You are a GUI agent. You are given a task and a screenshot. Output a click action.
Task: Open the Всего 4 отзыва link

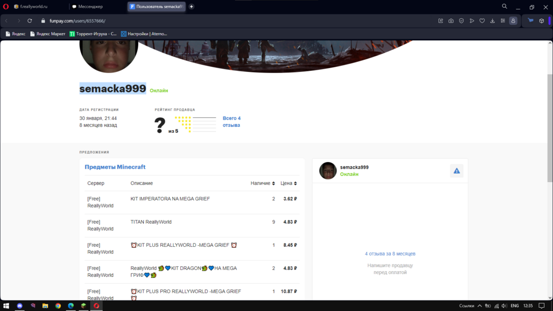232,122
